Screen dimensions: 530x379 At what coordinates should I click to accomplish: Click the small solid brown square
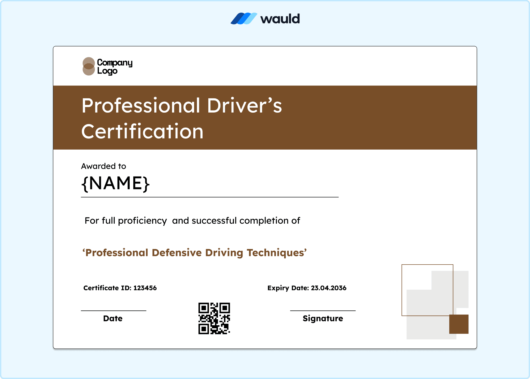459,324
